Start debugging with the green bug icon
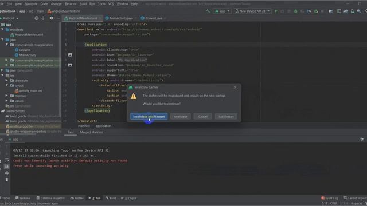367x206 pixels. point(296,11)
